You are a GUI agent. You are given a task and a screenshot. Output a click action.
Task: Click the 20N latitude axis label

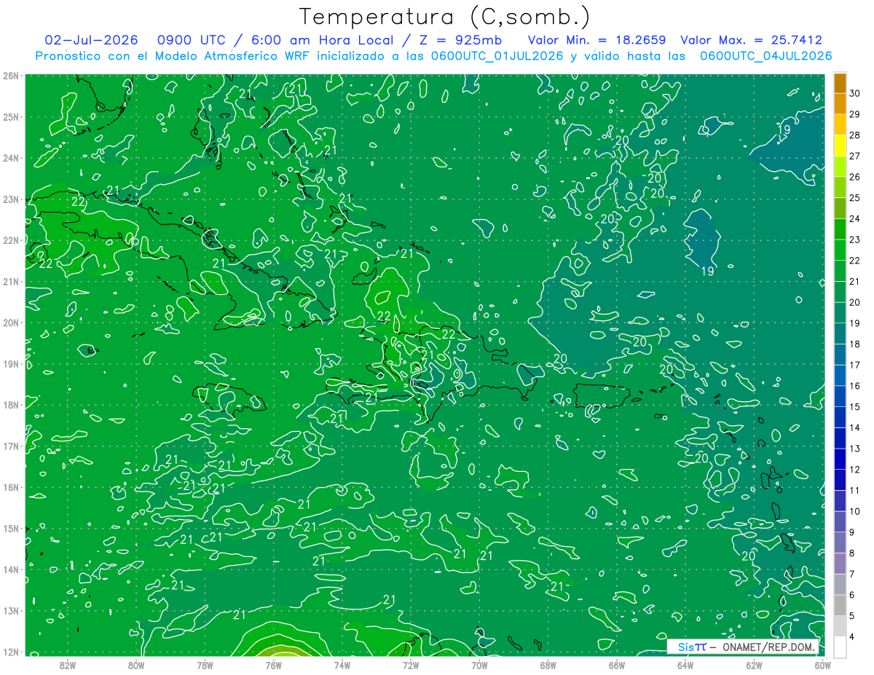(x=10, y=323)
